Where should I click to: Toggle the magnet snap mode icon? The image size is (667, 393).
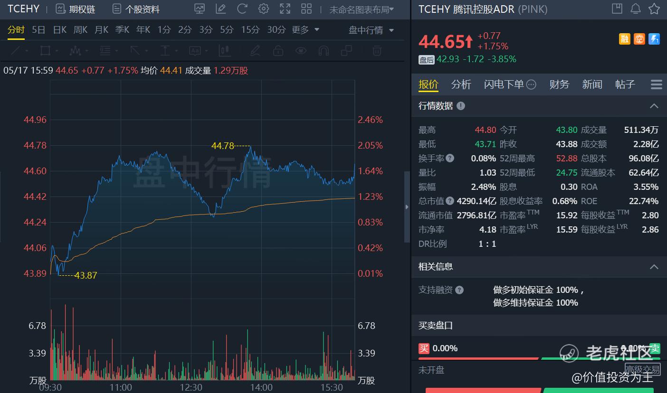324,50
